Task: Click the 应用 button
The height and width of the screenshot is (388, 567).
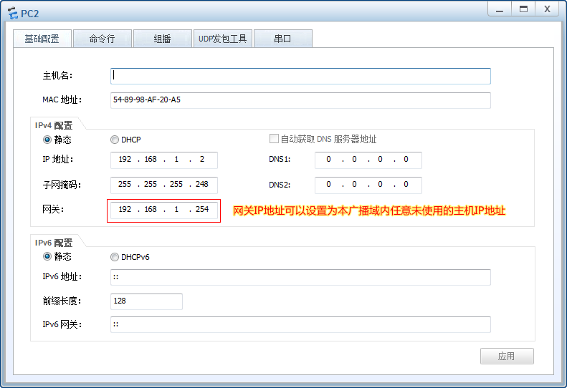Action: (507, 357)
